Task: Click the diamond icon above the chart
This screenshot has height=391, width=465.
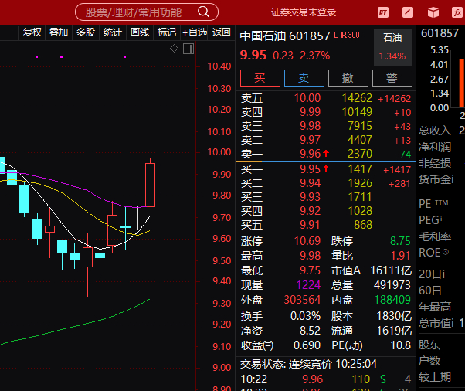Action: 174,48
